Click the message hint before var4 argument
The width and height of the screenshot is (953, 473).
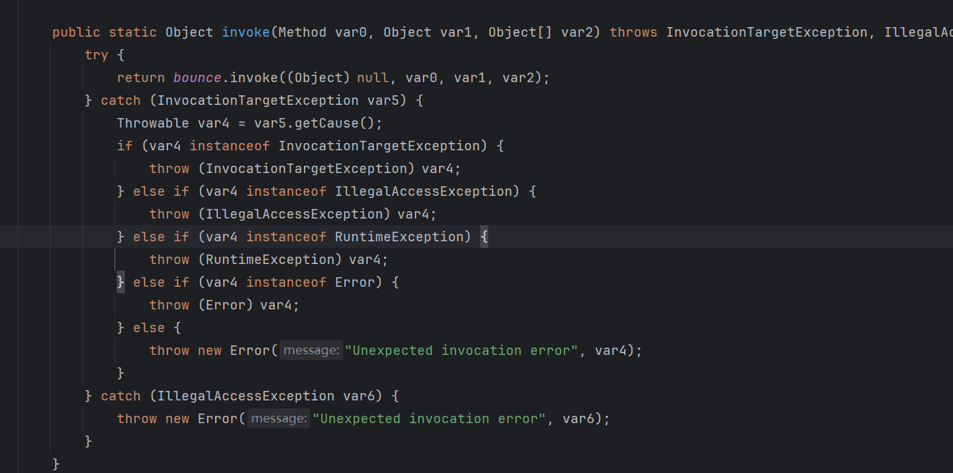pyautogui.click(x=311, y=351)
